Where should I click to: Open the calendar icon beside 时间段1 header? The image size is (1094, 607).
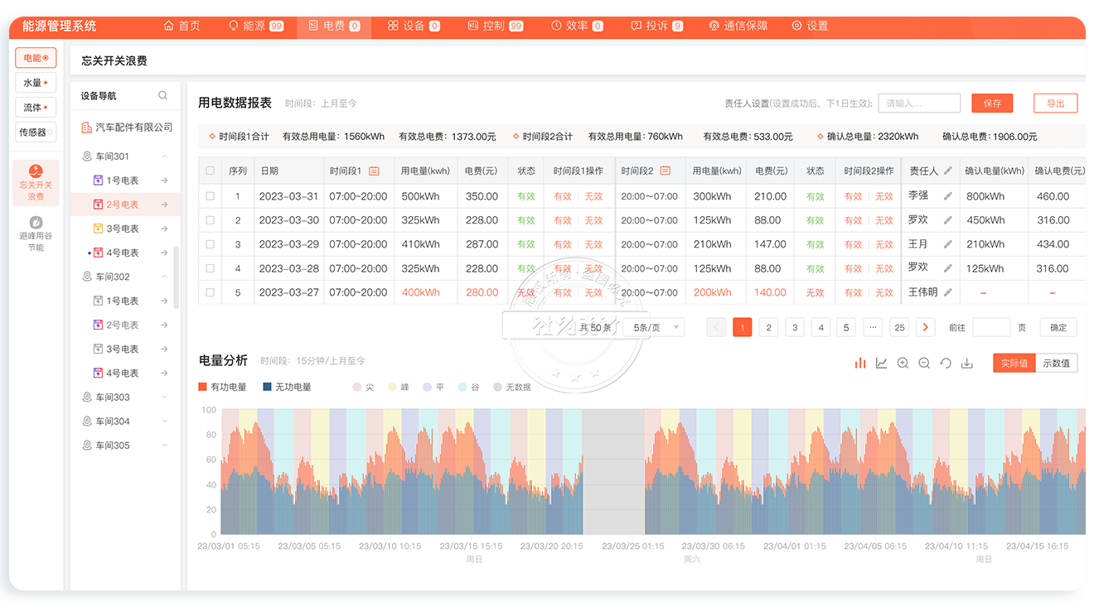374,171
